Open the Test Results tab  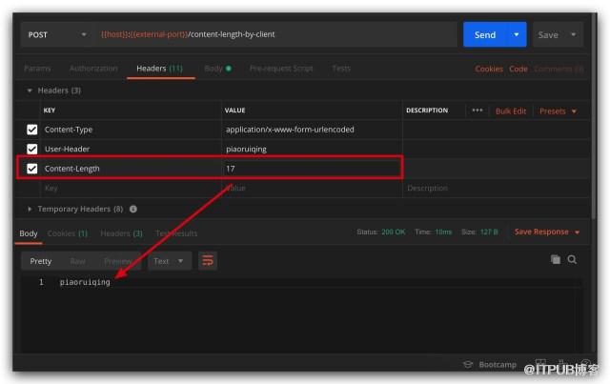pyautogui.click(x=176, y=233)
